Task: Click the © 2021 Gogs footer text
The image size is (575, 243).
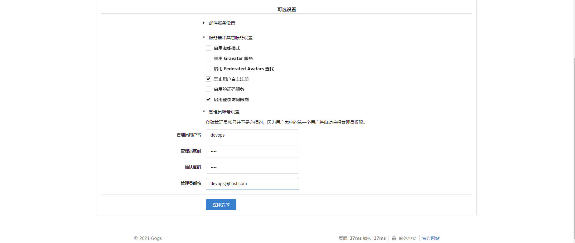Action: pyautogui.click(x=148, y=238)
